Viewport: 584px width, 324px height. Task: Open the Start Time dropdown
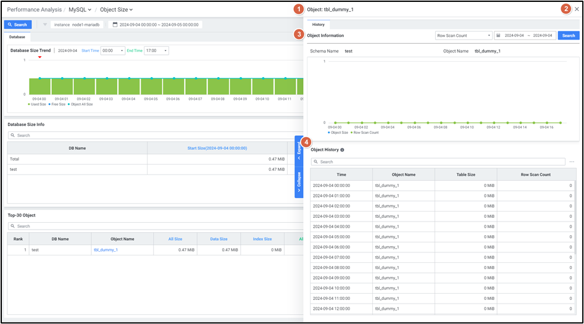click(x=112, y=51)
